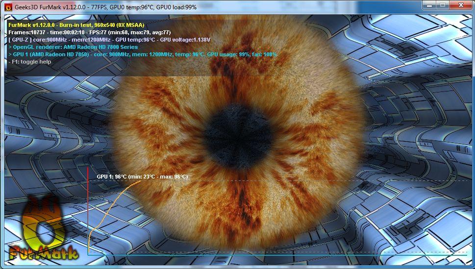Viewport: 475px width, 269px height.
Task: Minimize the FurMark window
Action: (x=429, y=4)
